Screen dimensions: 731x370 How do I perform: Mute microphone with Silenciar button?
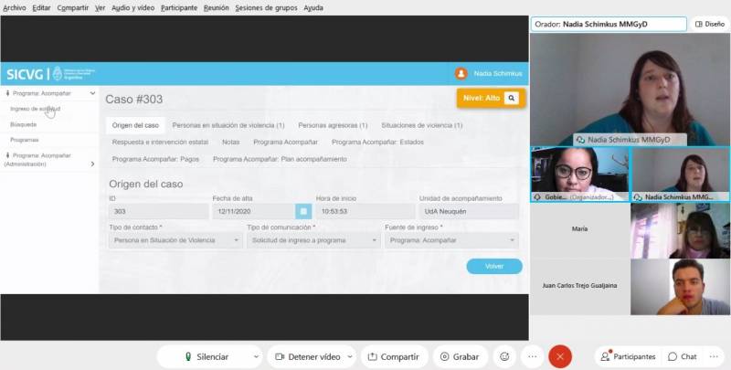pos(207,356)
